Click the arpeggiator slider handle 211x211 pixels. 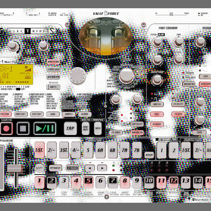point(15,168)
